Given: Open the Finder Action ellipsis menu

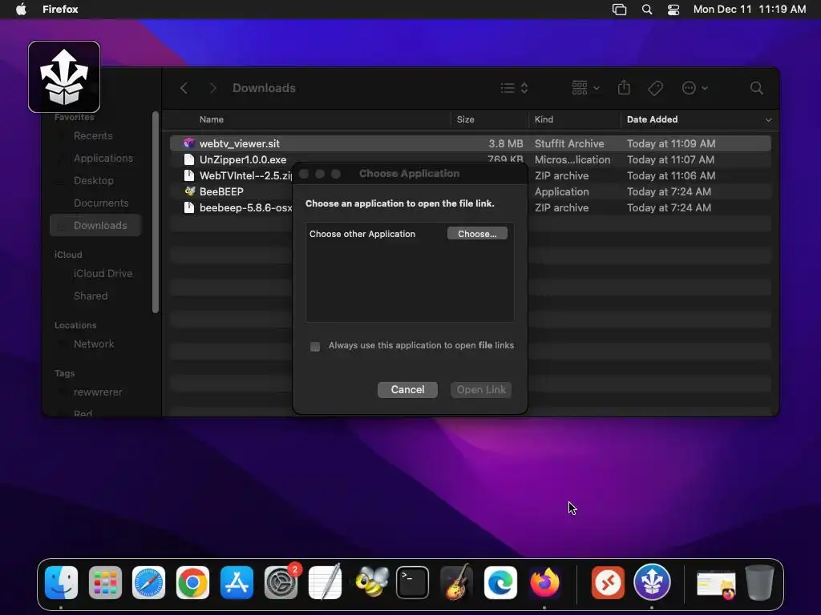Looking at the screenshot, I should point(695,88).
